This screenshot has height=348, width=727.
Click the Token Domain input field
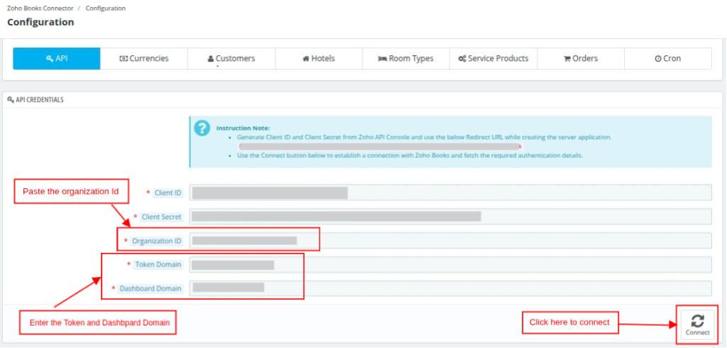click(450, 265)
